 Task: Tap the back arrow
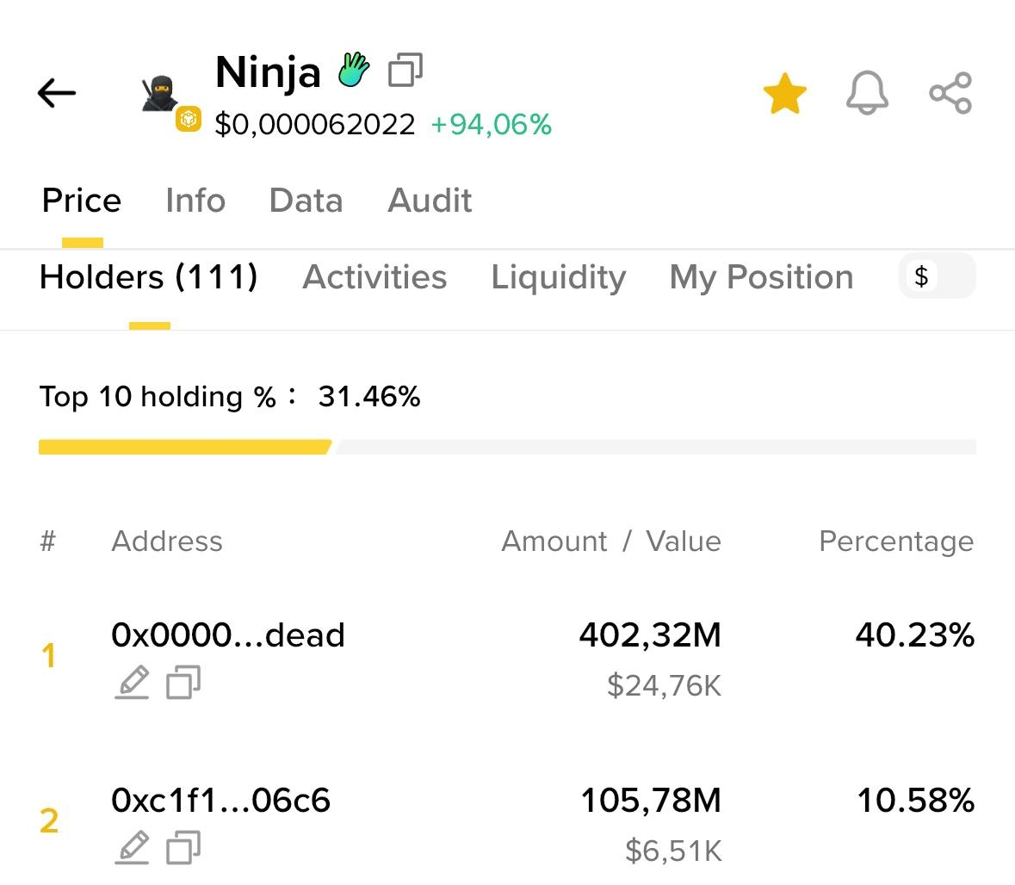pyautogui.click(x=57, y=93)
